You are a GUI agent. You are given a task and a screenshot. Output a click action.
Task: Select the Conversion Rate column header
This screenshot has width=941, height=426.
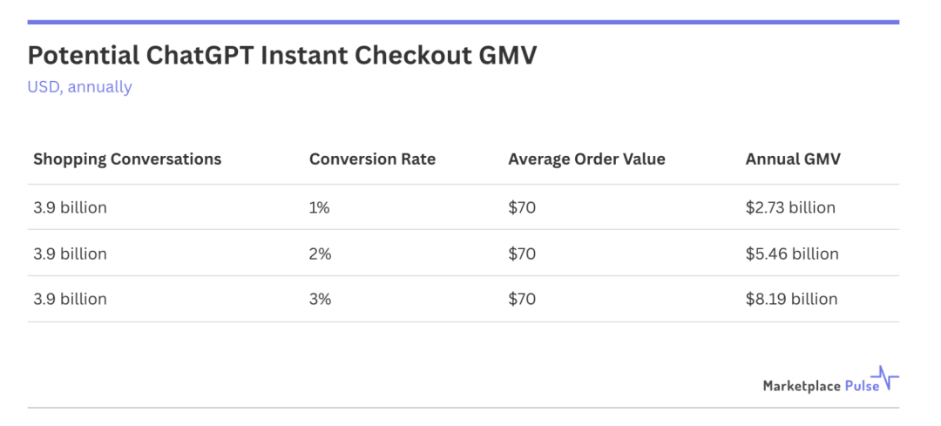372,159
